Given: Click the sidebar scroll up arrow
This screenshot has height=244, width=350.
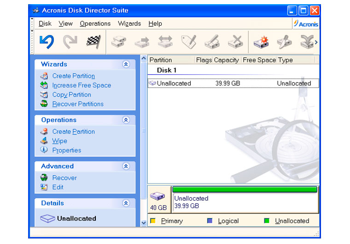Looking at the screenshot, I should pos(144,59).
